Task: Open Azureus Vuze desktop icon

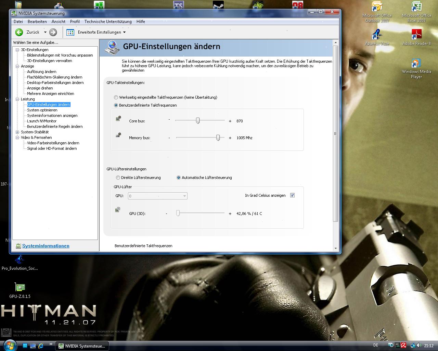Action: pos(377,37)
